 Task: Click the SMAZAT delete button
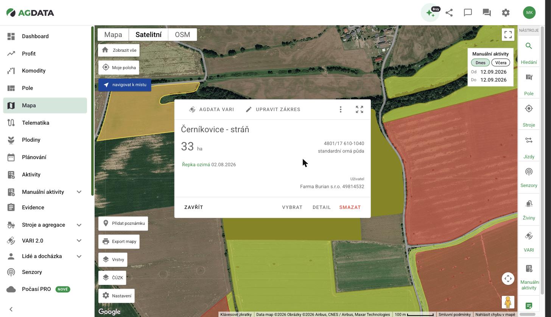pos(350,207)
